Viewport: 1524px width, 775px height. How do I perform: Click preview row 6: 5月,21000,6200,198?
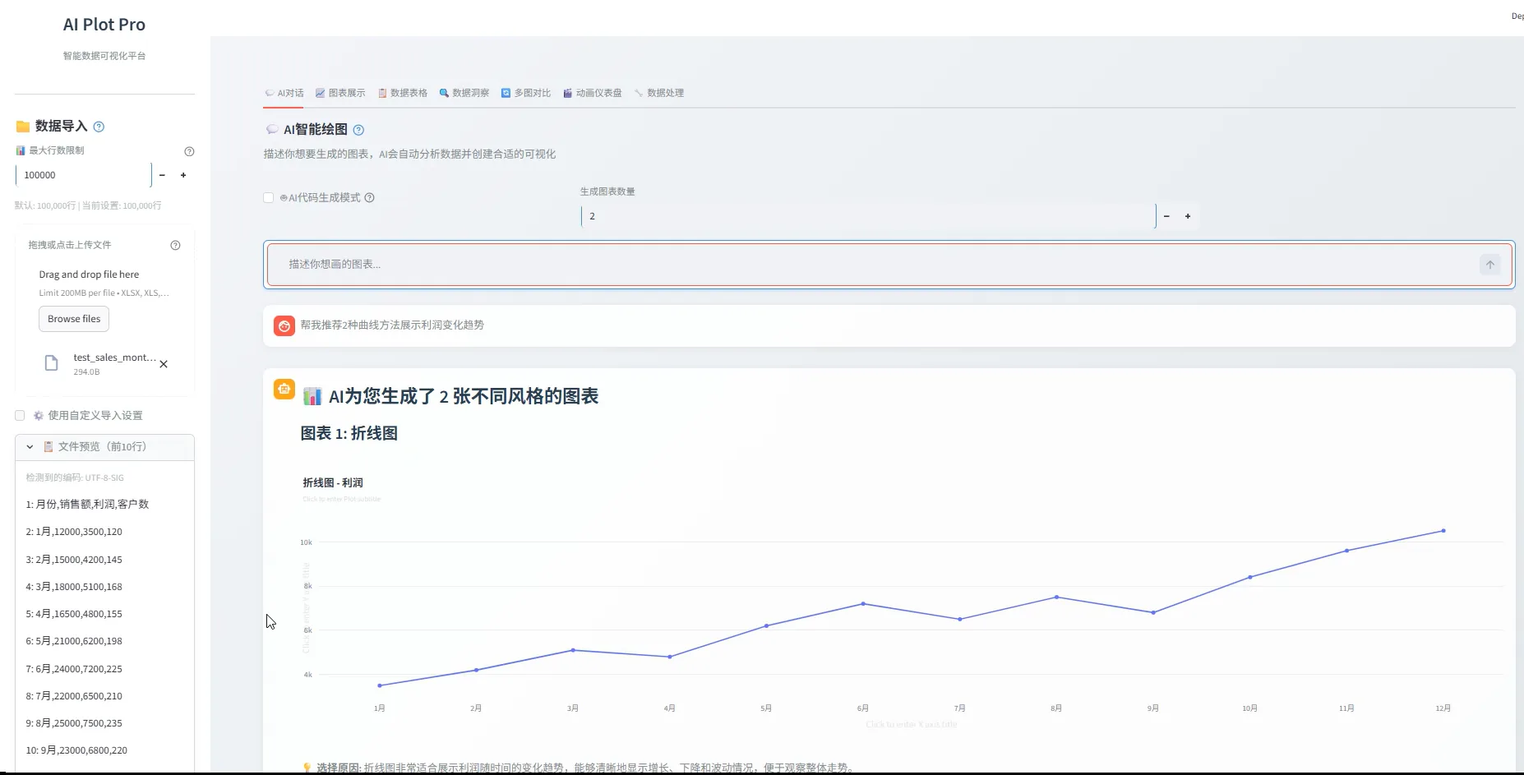point(74,641)
